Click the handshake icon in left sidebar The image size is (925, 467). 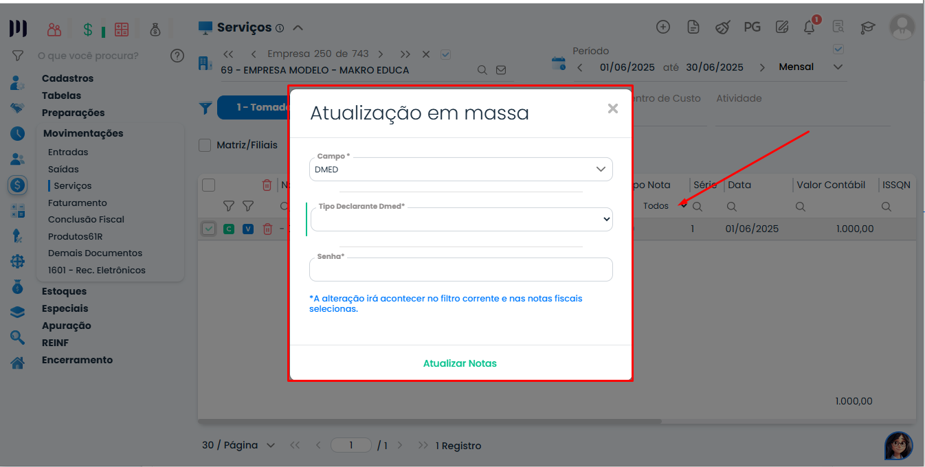point(18,108)
